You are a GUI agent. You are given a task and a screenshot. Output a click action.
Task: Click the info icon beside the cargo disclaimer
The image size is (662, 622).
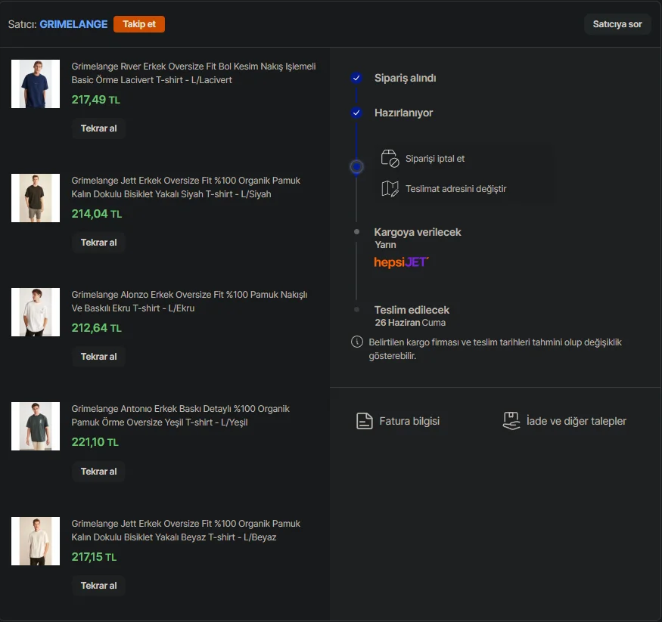[357, 342]
